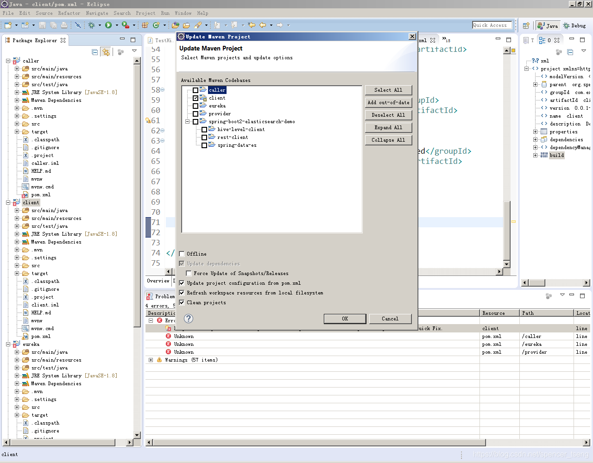This screenshot has height=463, width=593.
Task: Click OK to update Maven projects
Action: (344, 319)
